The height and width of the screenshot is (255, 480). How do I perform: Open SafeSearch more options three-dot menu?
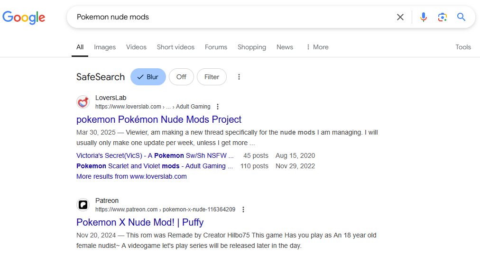239,77
